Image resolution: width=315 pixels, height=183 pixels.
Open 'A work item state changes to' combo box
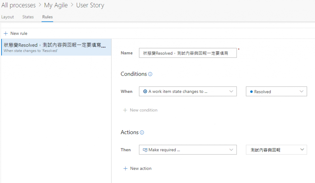tap(188, 91)
